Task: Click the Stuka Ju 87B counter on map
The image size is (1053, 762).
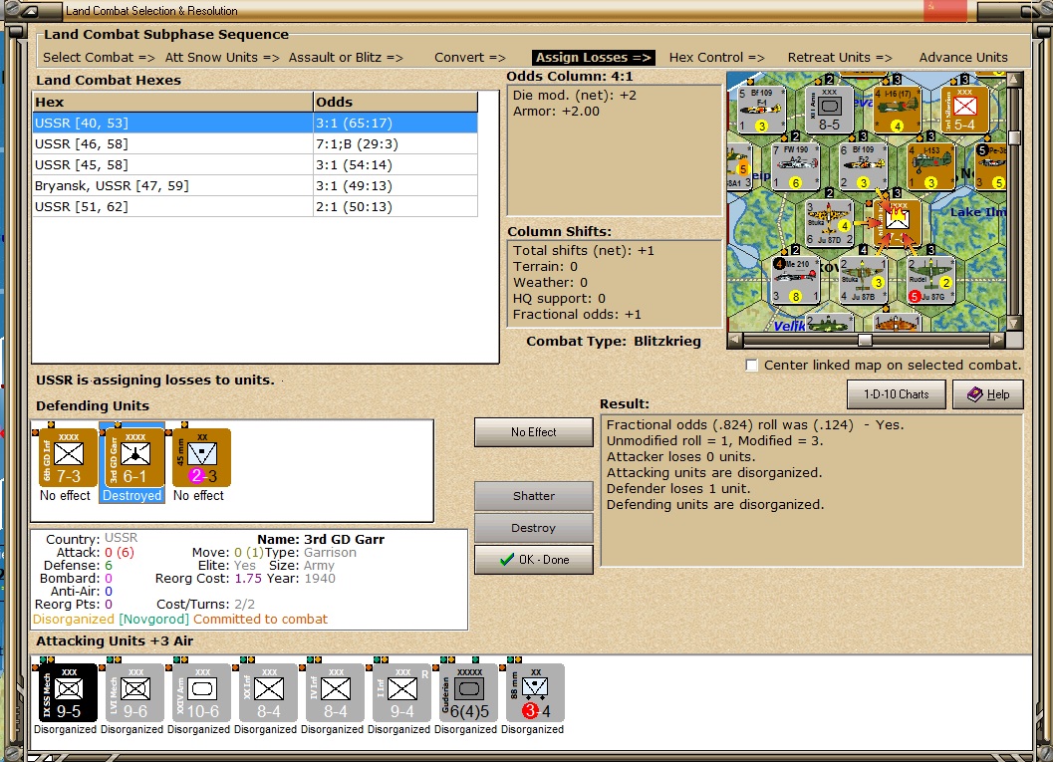Action: (x=864, y=281)
